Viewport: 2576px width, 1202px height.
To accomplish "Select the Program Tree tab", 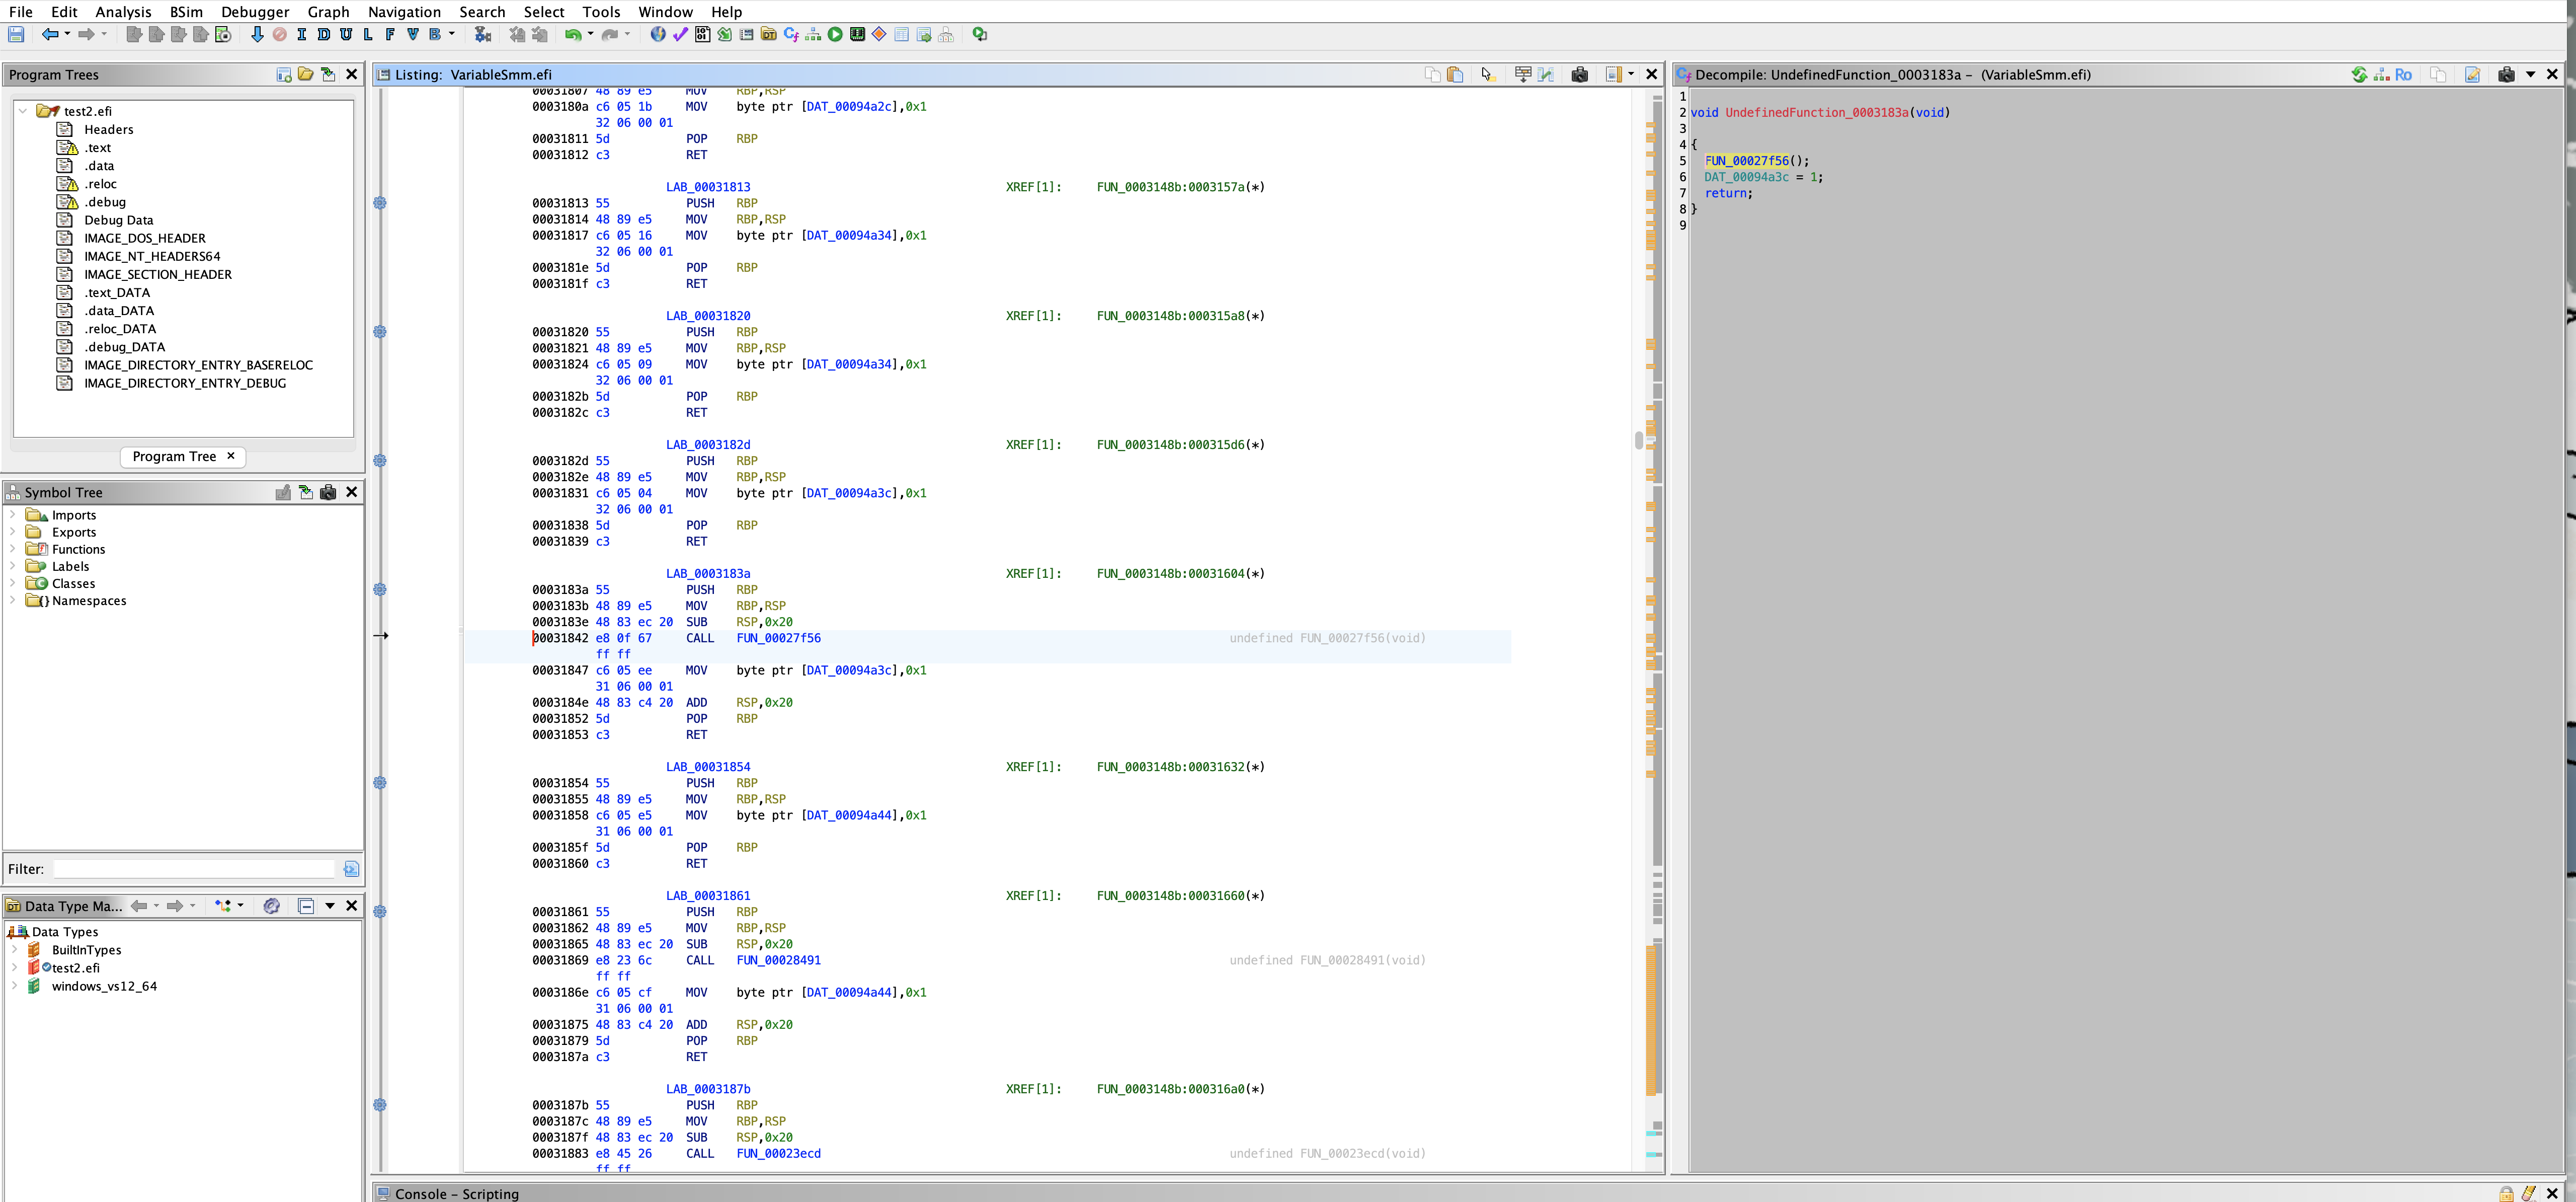I will (174, 457).
